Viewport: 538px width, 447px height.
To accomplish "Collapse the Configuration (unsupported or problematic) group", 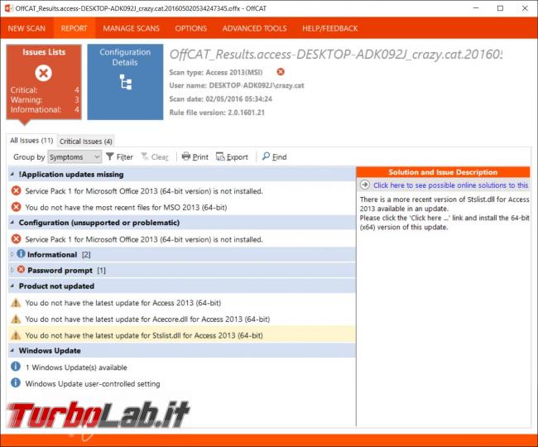I will pyautogui.click(x=12, y=223).
